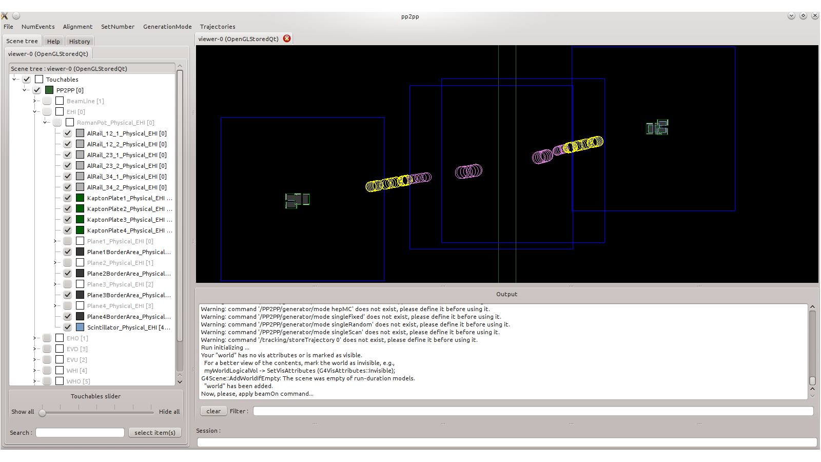Click the scene tree scroll up arrow
This screenshot has height=462, width=821.
point(180,66)
